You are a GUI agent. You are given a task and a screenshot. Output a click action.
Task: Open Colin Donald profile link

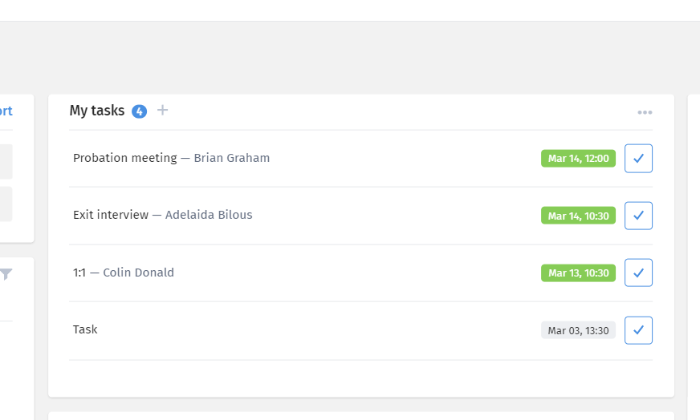(138, 273)
